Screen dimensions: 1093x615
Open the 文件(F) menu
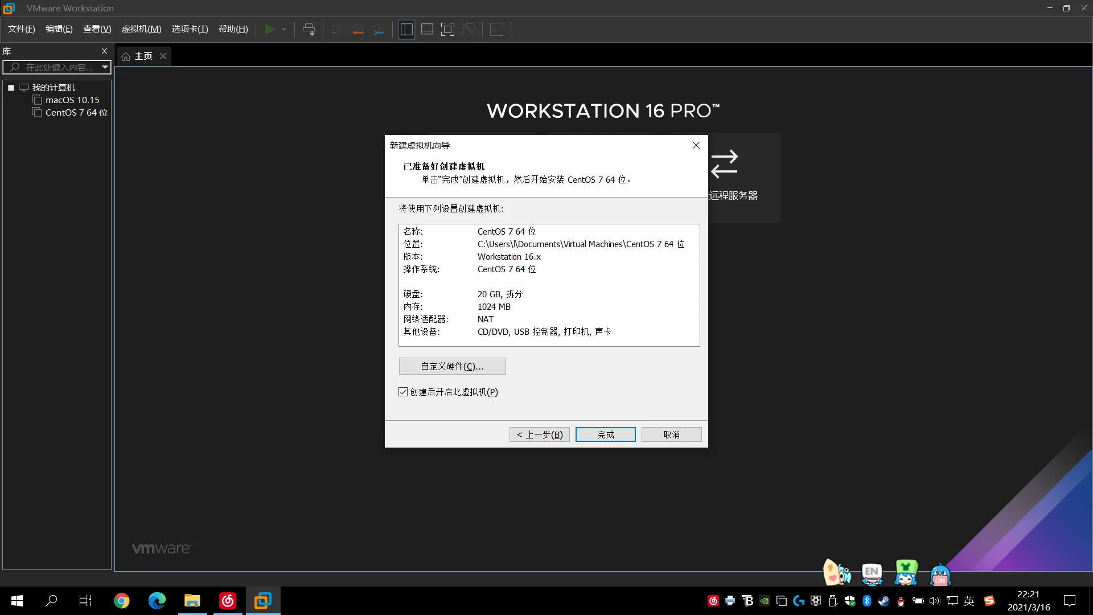pyautogui.click(x=22, y=29)
